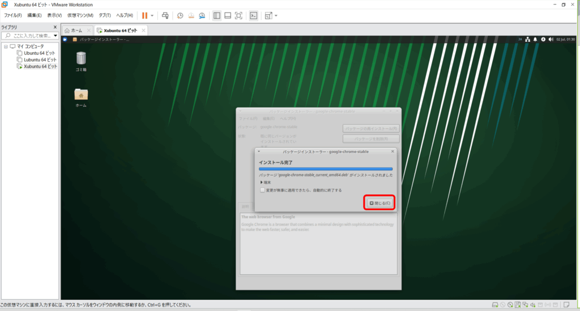Select Lubuntu 64 ビット in the library
The image size is (580, 311).
40,59
